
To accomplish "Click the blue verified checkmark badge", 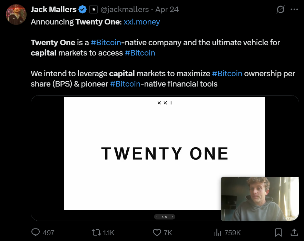I will [x=82, y=9].
